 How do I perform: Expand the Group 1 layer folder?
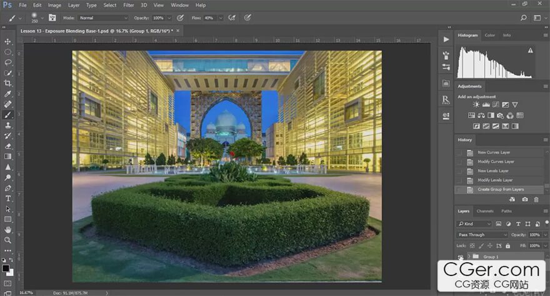469,257
